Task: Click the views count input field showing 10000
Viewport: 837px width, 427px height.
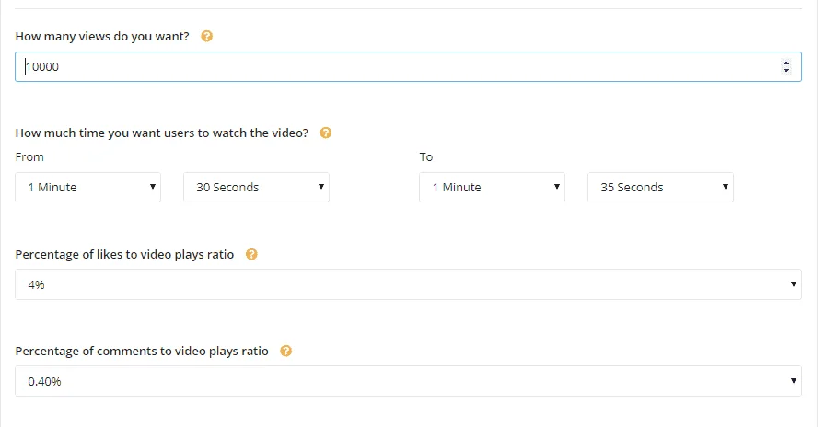Action: click(408, 66)
